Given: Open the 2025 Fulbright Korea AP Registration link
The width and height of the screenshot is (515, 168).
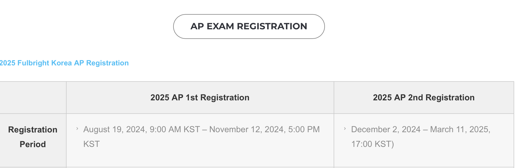Looking at the screenshot, I should pos(64,63).
